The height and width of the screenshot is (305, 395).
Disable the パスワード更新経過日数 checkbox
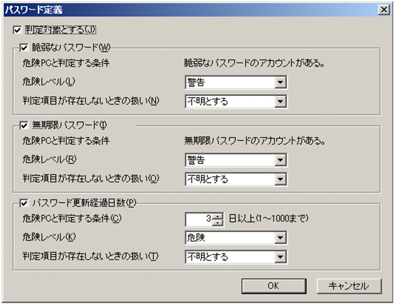[24, 203]
